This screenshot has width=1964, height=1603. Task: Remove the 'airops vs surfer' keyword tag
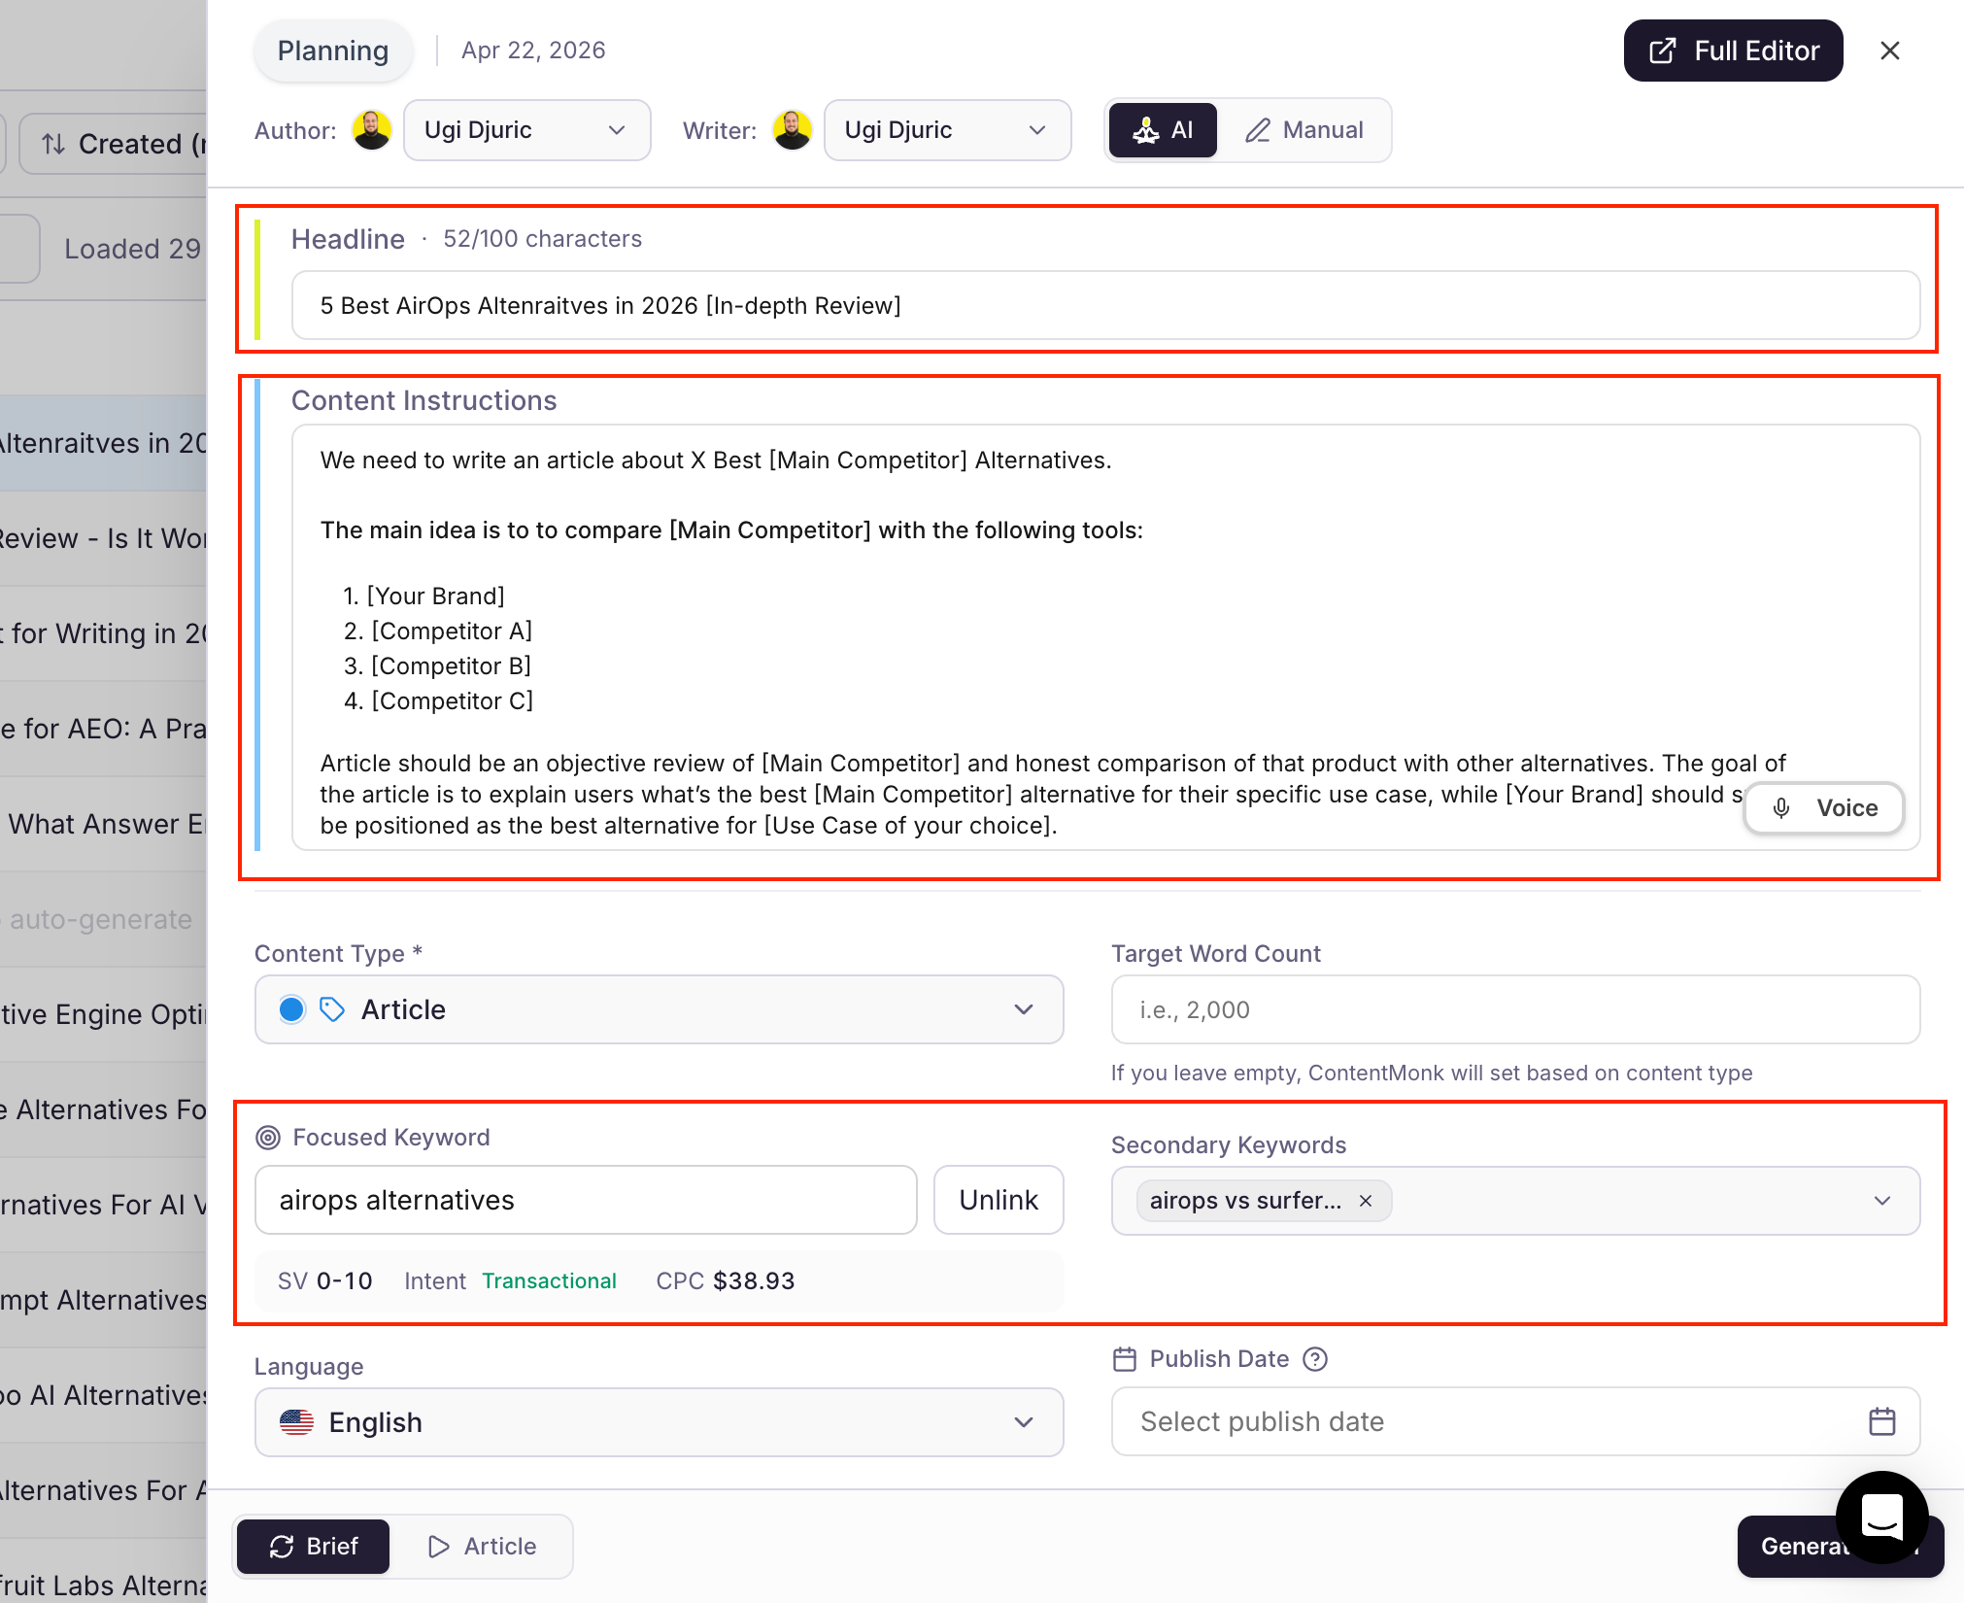click(1366, 1201)
